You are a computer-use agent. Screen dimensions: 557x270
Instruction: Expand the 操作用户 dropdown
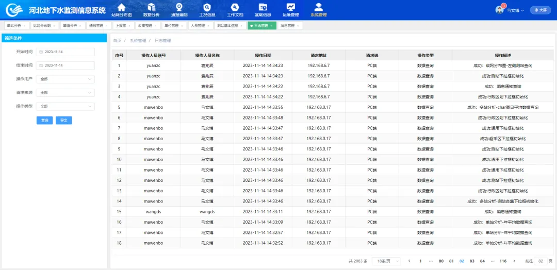(x=65, y=79)
